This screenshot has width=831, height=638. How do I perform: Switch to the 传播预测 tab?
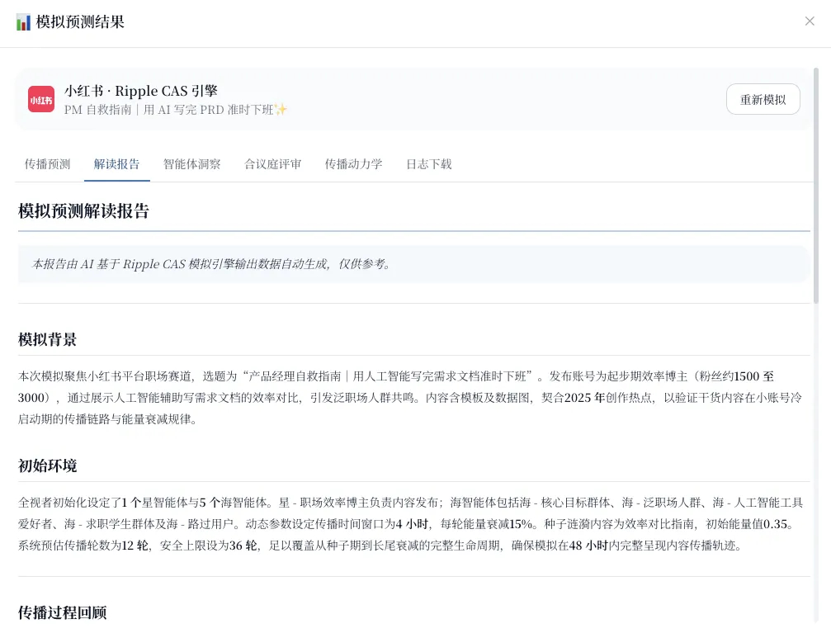click(x=47, y=164)
